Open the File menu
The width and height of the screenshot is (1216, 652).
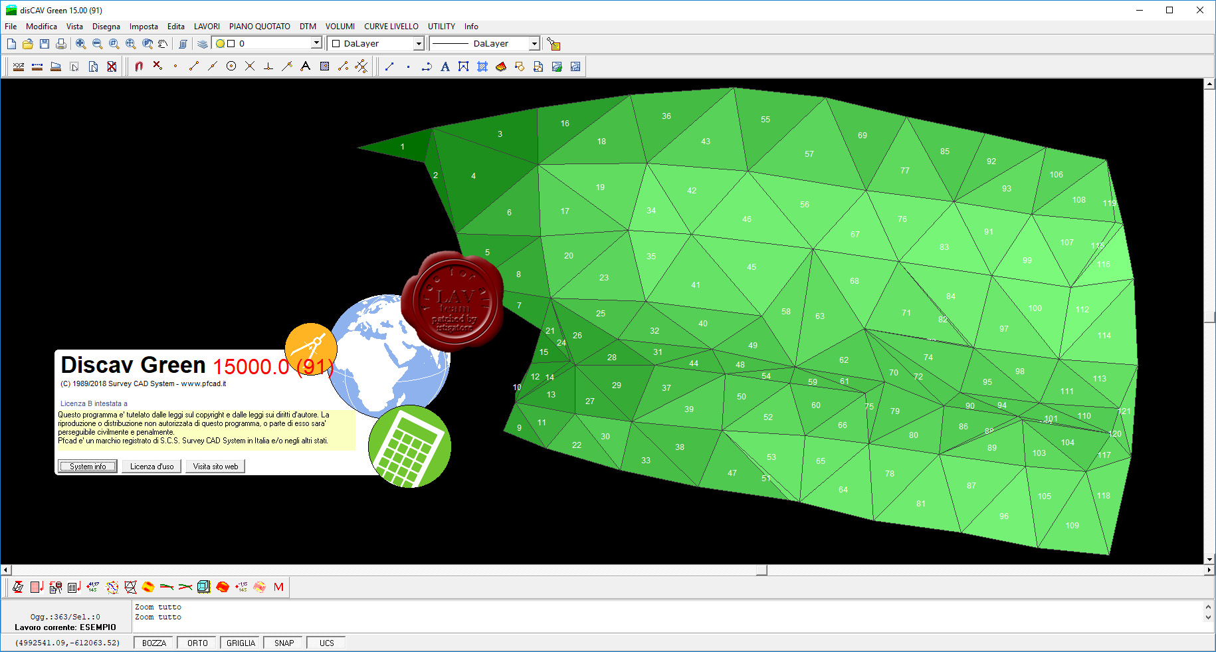coord(11,27)
